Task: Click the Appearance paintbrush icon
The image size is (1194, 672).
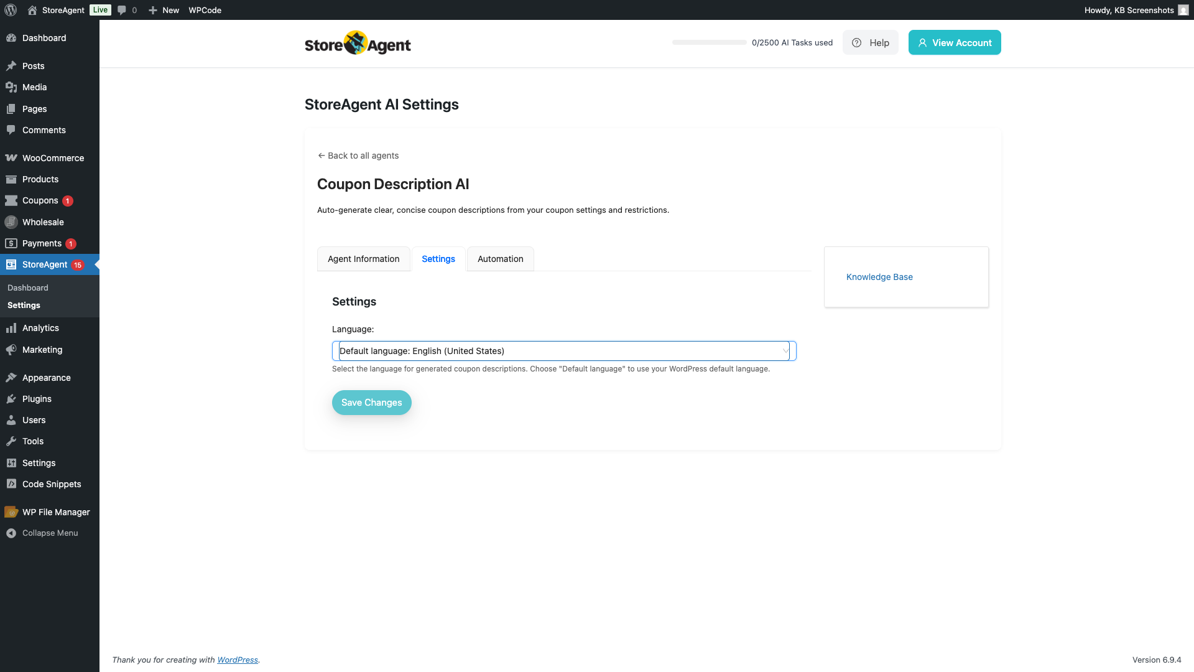Action: pyautogui.click(x=11, y=378)
